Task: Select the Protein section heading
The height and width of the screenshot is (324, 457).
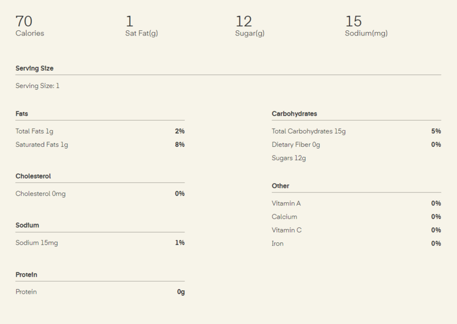Action: (27, 274)
